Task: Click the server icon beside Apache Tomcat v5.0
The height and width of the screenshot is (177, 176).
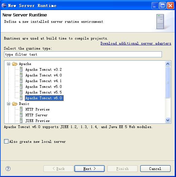Action: [x=21, y=86]
